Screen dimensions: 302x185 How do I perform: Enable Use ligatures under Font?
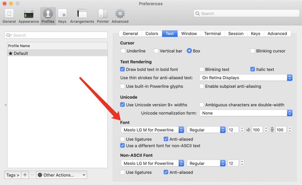pos(122,139)
